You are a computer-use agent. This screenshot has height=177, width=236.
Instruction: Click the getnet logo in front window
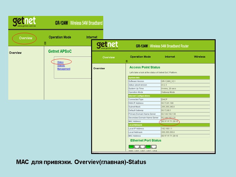tap(107, 45)
